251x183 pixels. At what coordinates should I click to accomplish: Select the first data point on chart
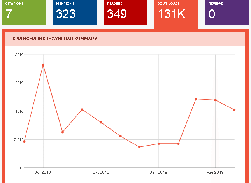click(24, 141)
